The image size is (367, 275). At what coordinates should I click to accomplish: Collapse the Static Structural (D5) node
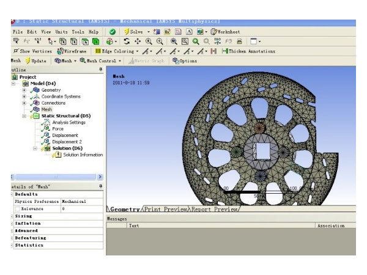pos(24,116)
